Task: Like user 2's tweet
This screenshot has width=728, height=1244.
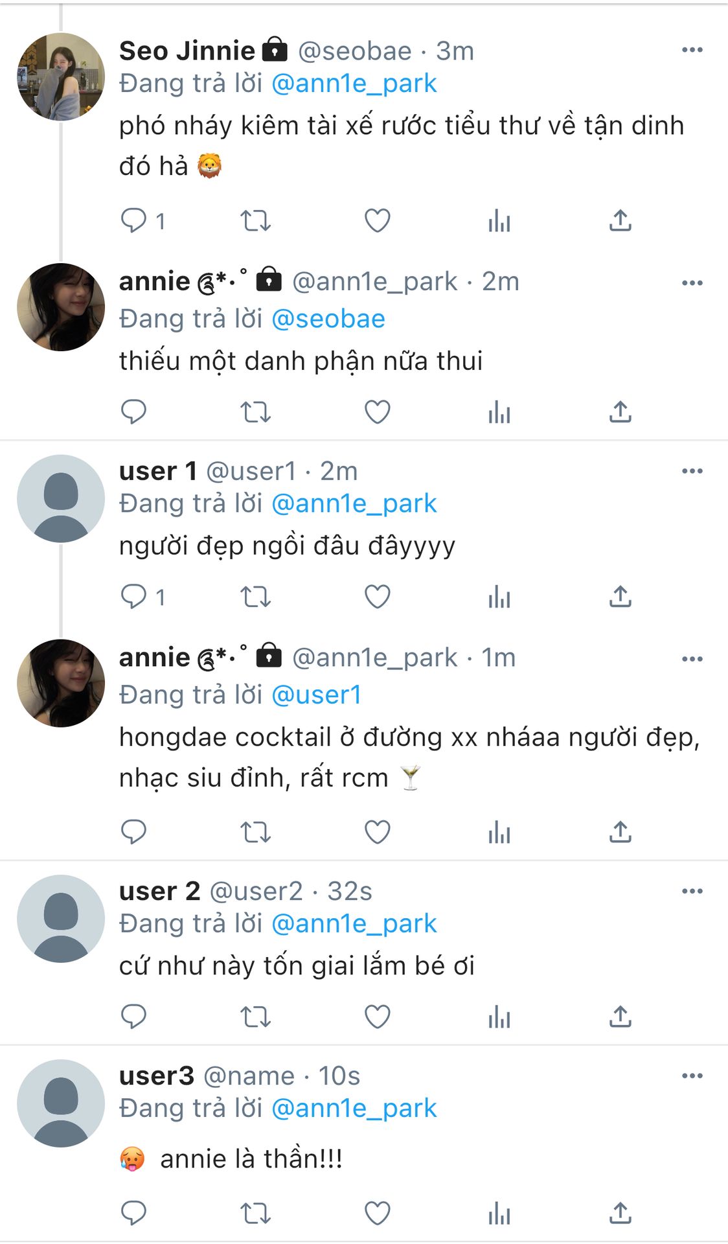Action: 377,1017
